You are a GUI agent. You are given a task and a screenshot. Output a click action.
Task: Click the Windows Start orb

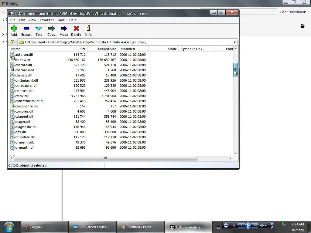point(9,227)
